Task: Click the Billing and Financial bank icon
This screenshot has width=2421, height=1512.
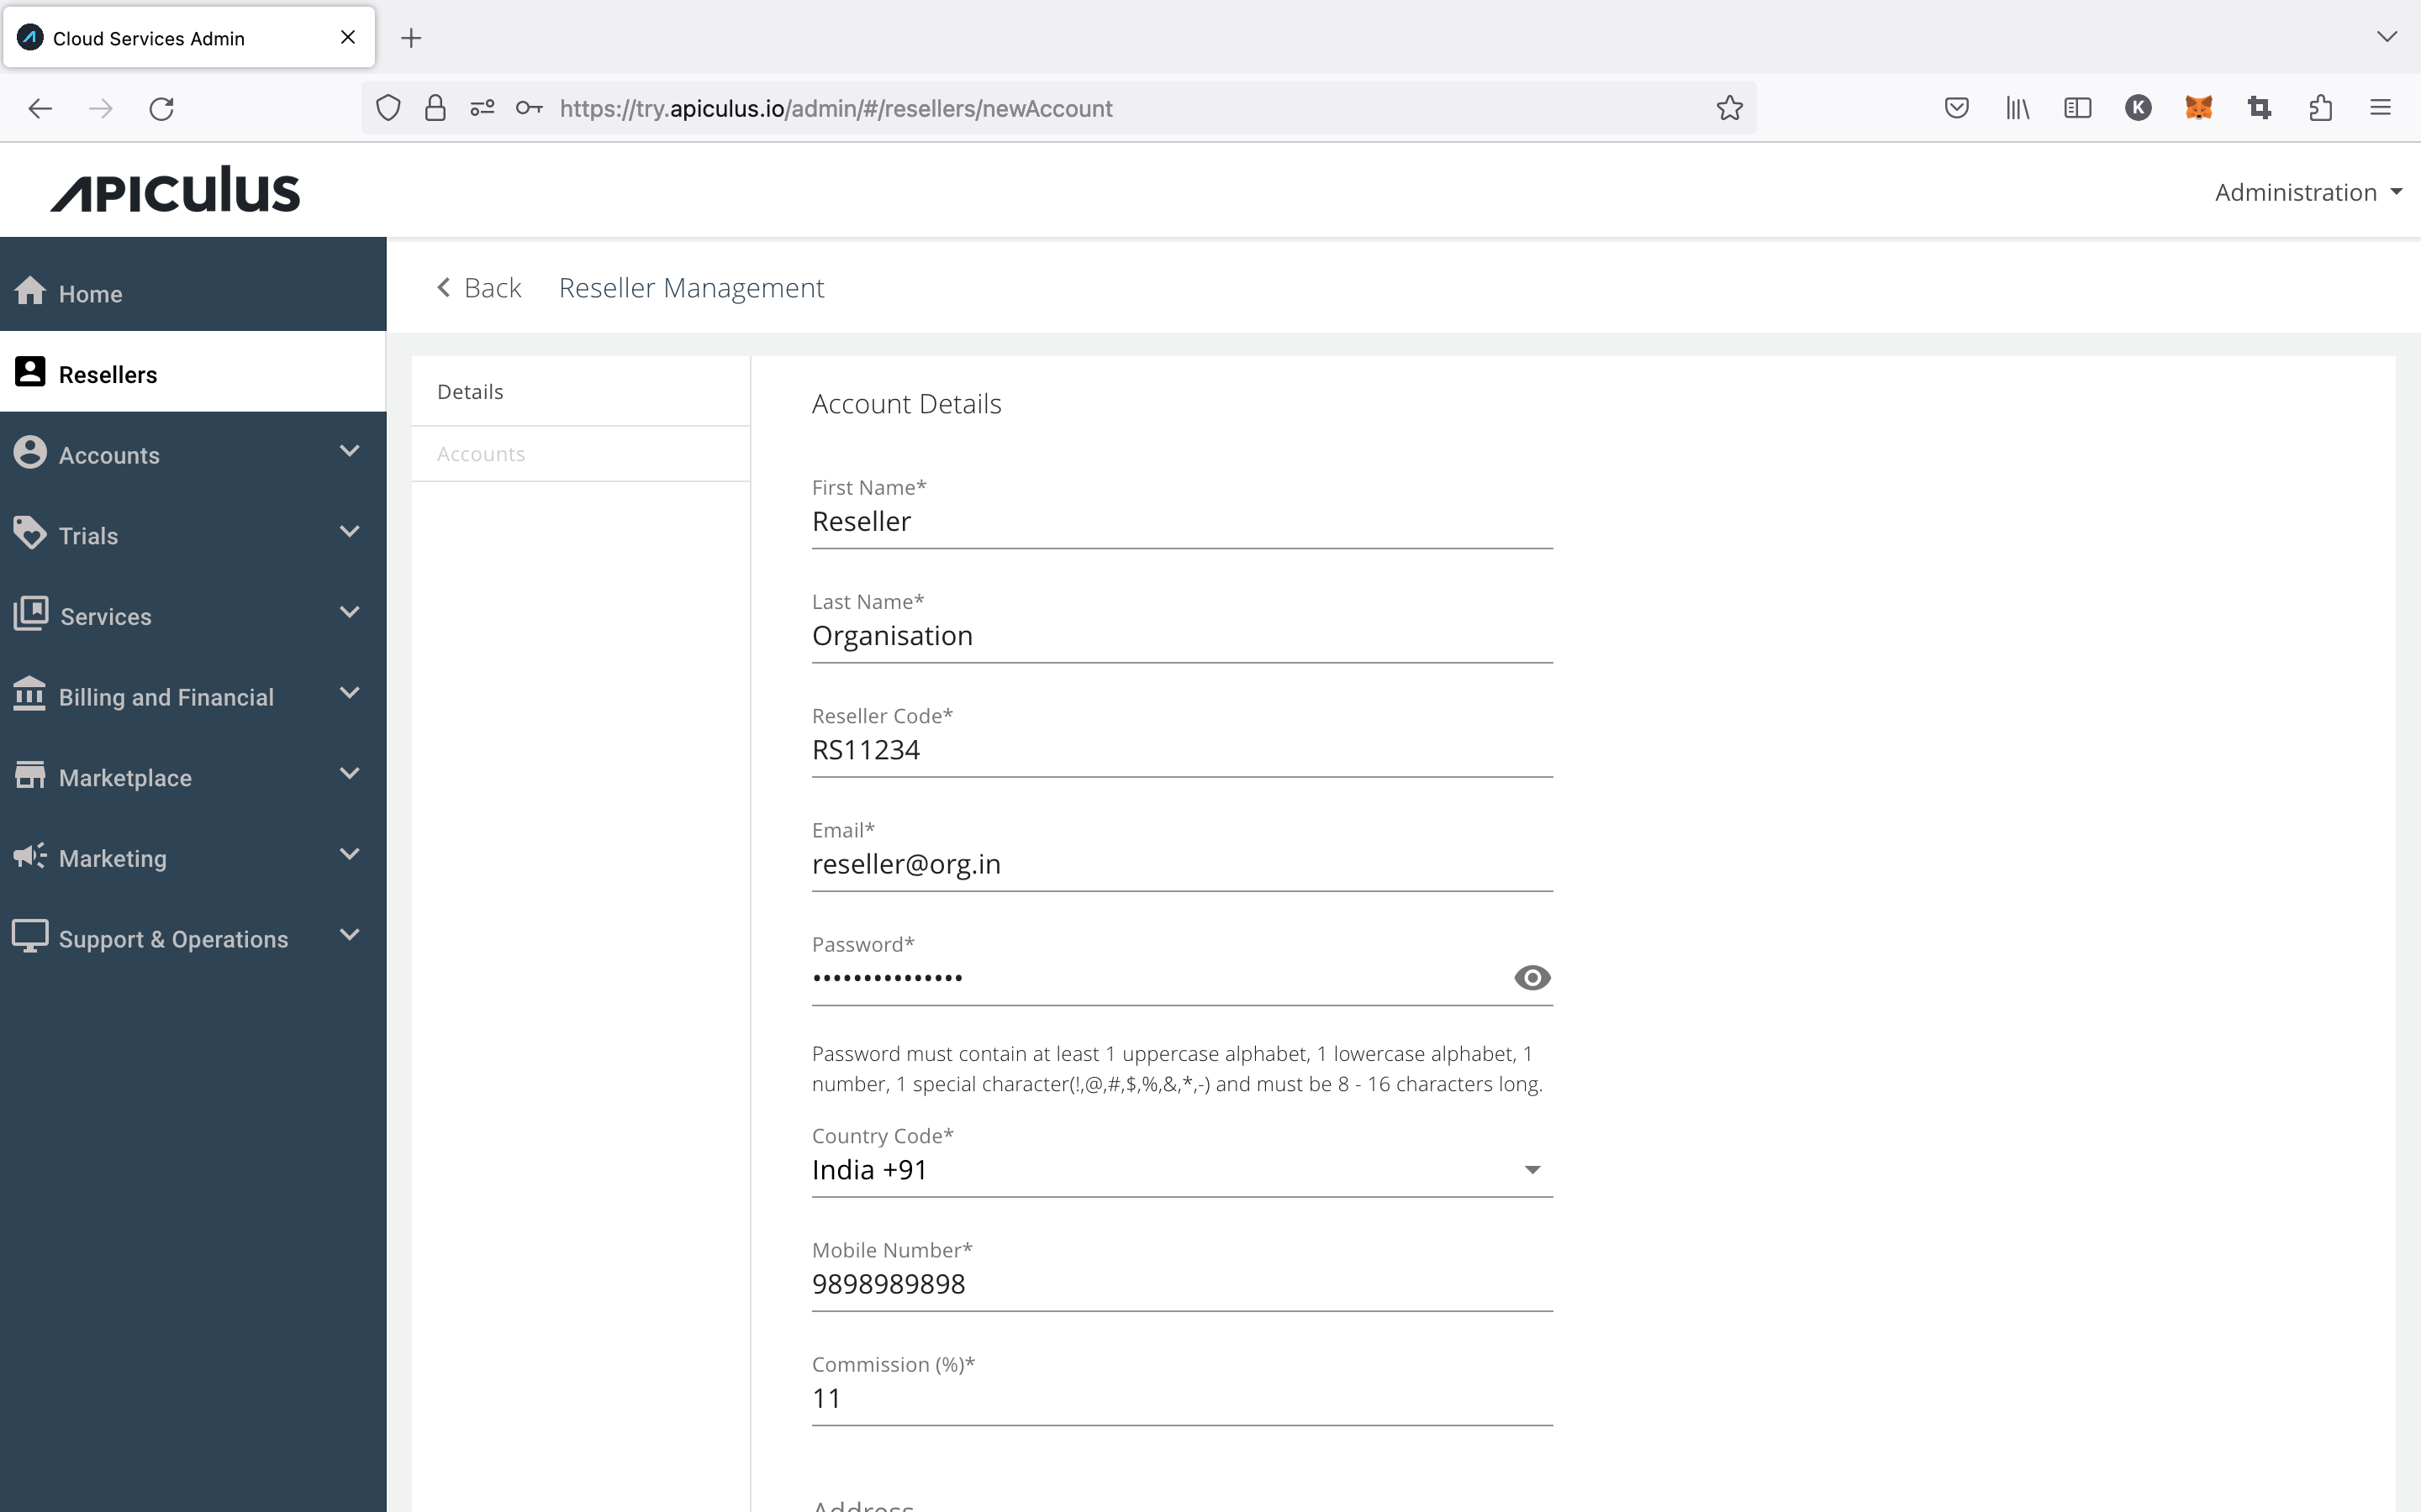Action: [x=29, y=693]
